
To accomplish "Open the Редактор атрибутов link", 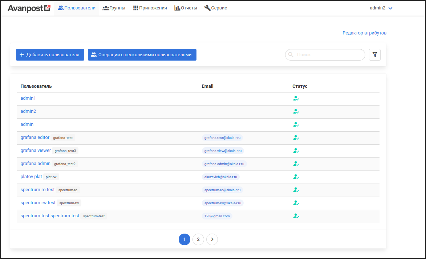I will (x=364, y=33).
